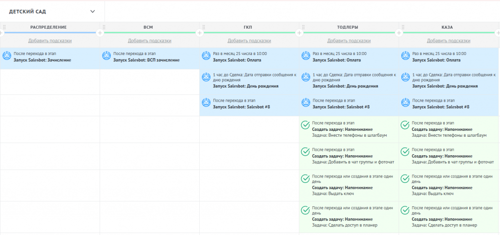Click robot icon of Salesbot #8 trigger in ГКП

(206, 102)
